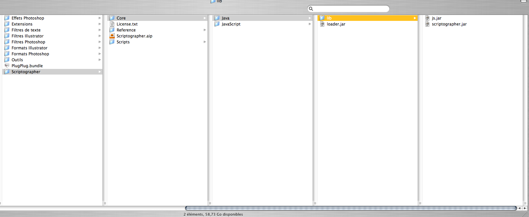This screenshot has height=217, width=529.
Task: Click the horizontal scrollbar thumb
Action: click(x=351, y=208)
